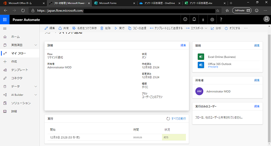The height and width of the screenshot is (146, 271).
Task: Open settings gear icon
Action: [x=212, y=20]
